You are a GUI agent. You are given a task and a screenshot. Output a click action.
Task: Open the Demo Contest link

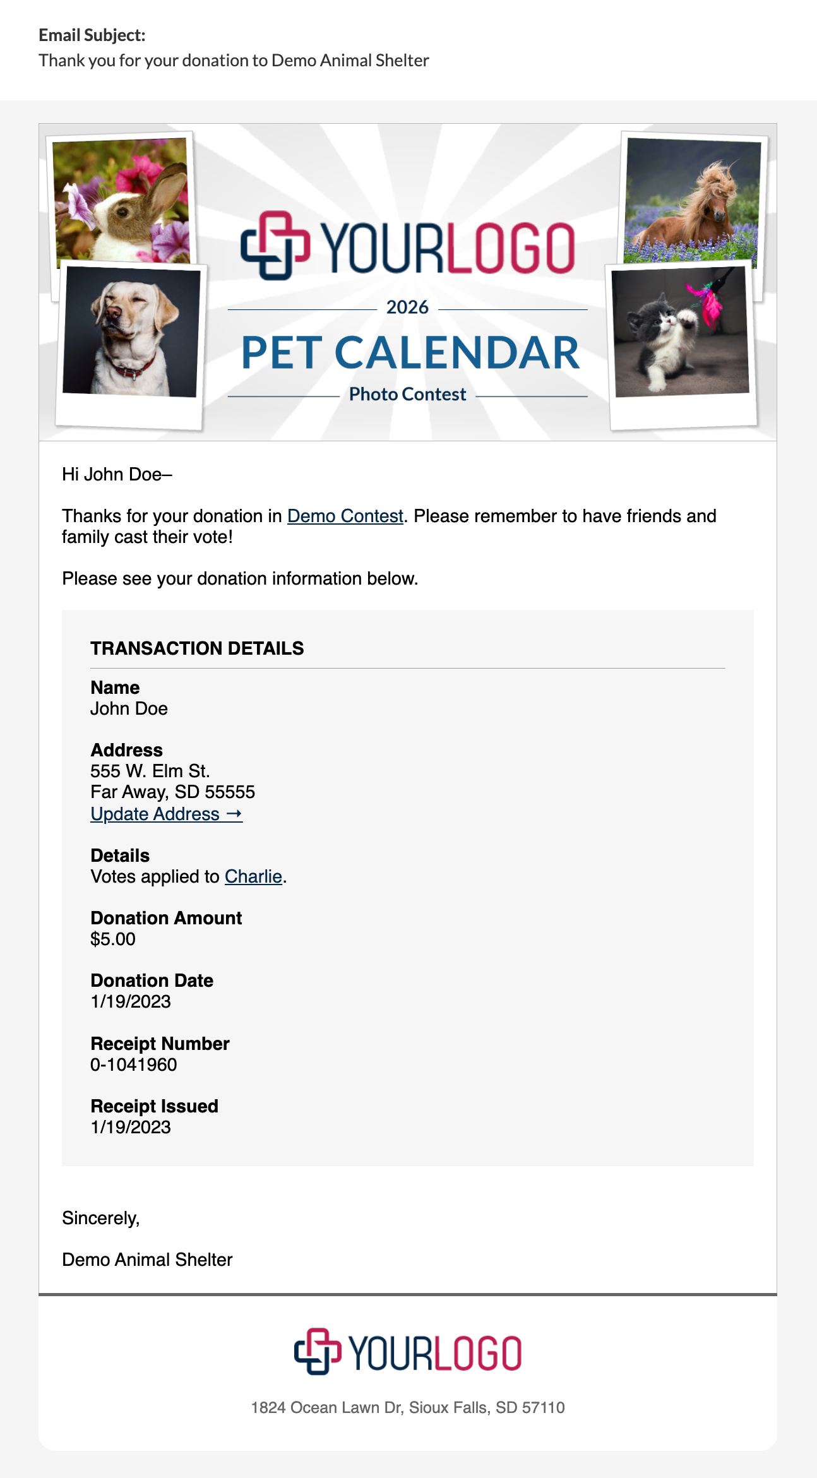tap(345, 516)
